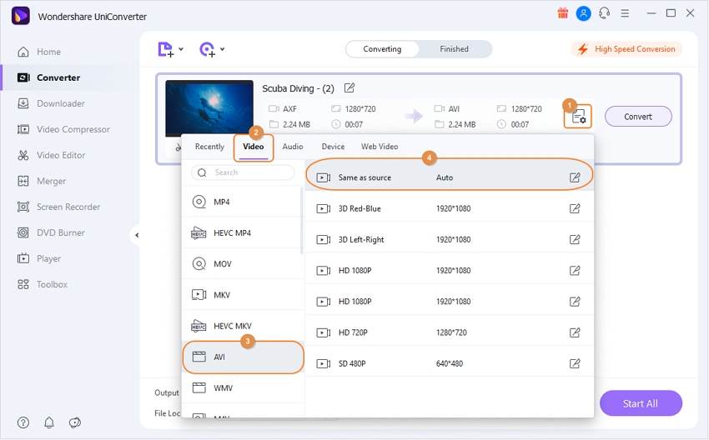Open the Video Compressor tool
Screen dimensions: 709x440
pos(63,129)
